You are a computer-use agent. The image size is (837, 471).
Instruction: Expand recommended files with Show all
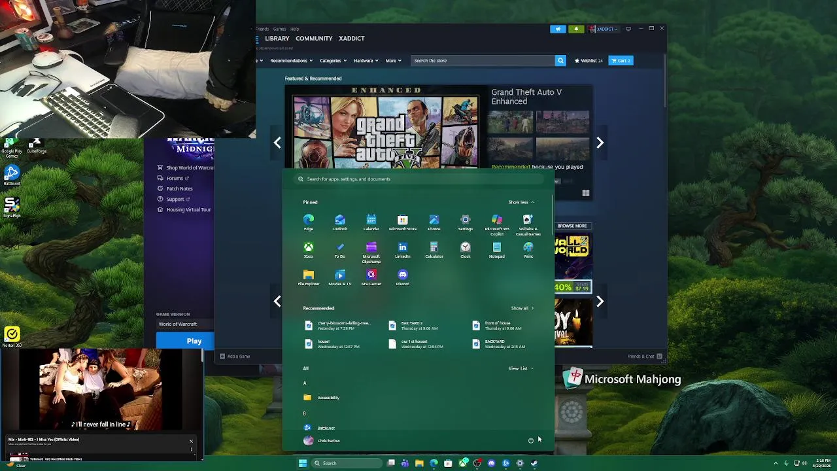[x=522, y=308]
